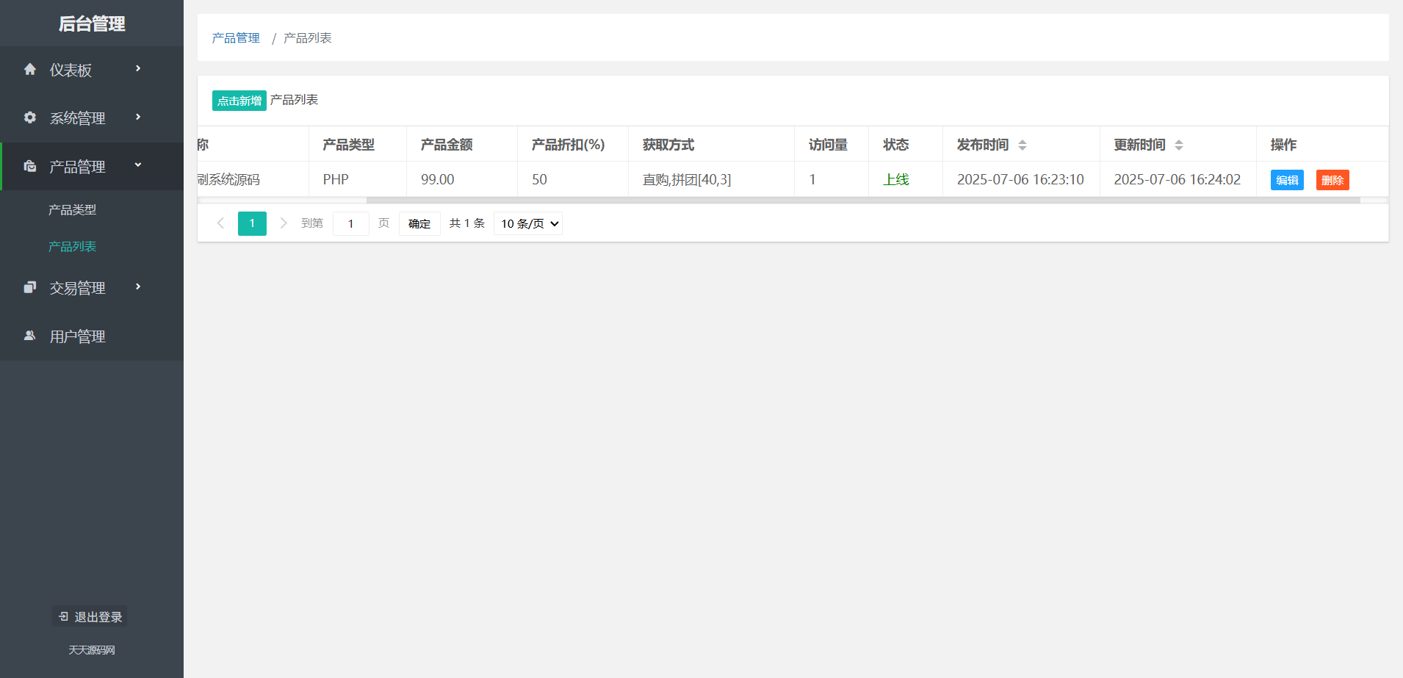Screen dimensions: 1403x678
Task: Click the logout icon next to 退出登录
Action: pyautogui.click(x=62, y=616)
